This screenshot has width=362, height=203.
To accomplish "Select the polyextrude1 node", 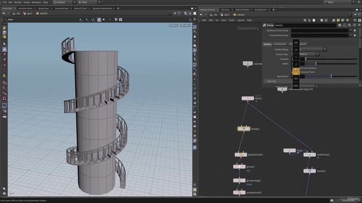I will (241, 155).
